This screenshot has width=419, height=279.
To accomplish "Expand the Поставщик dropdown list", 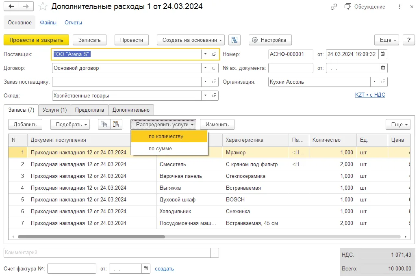I will [205, 54].
